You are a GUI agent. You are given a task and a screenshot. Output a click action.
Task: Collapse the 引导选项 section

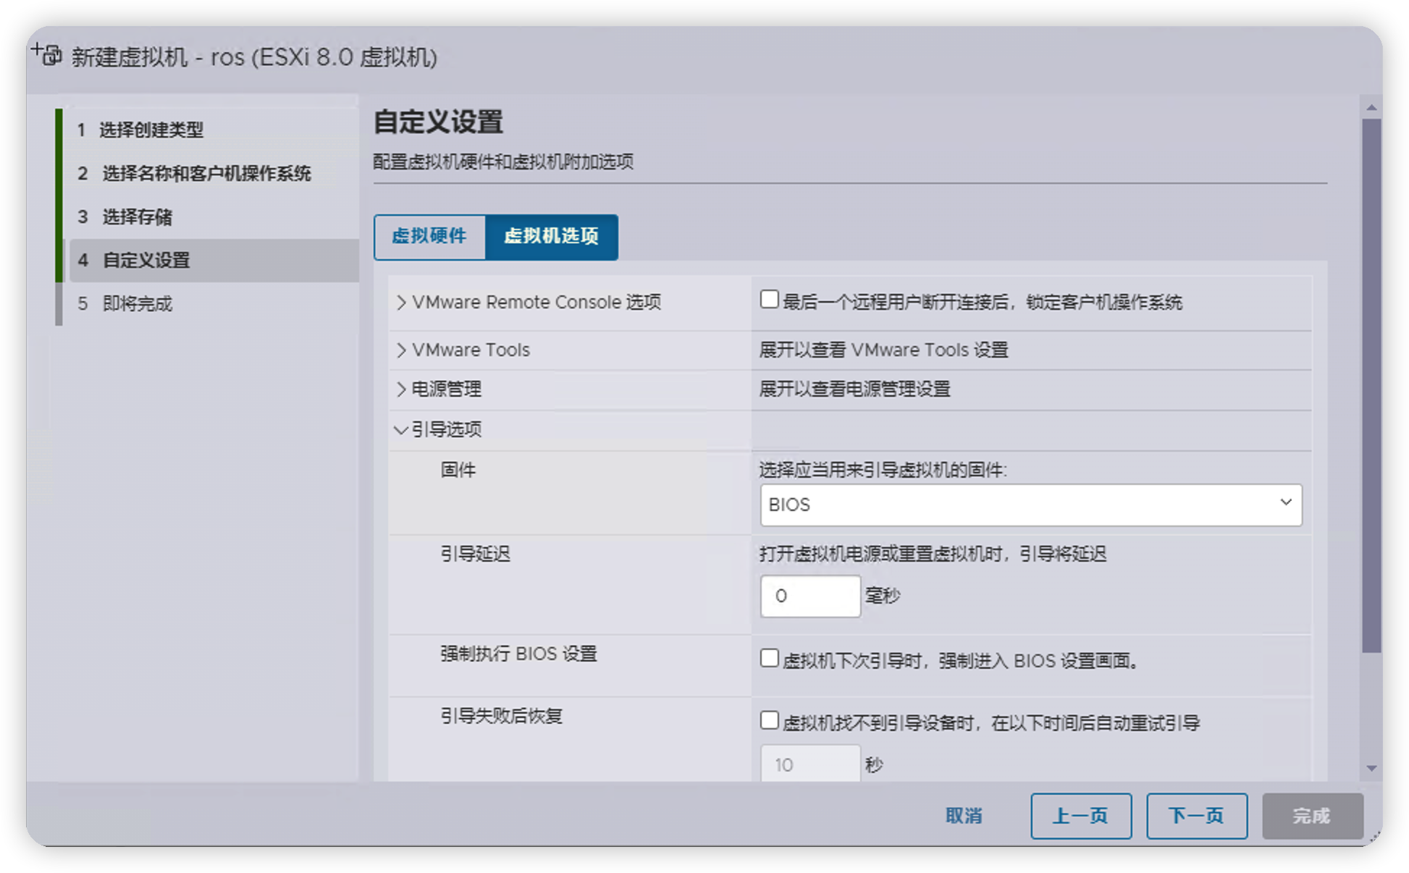point(400,430)
